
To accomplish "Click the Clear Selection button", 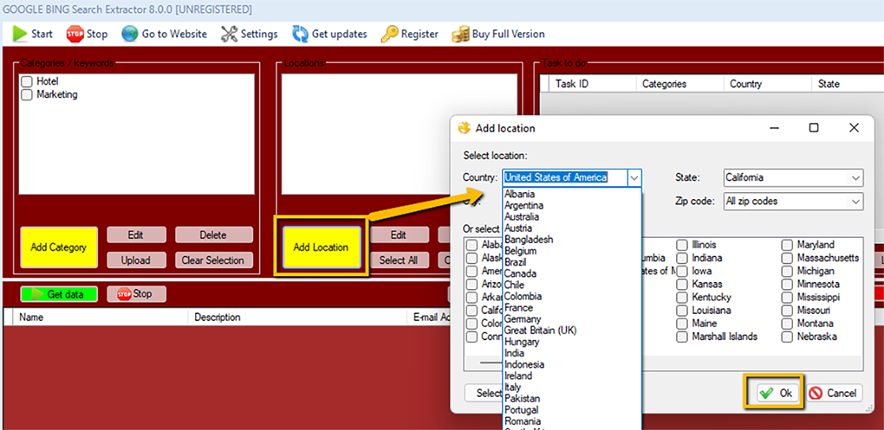I will click(214, 260).
